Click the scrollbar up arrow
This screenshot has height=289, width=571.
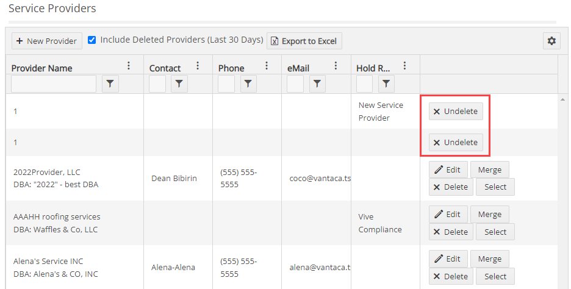coord(562,99)
